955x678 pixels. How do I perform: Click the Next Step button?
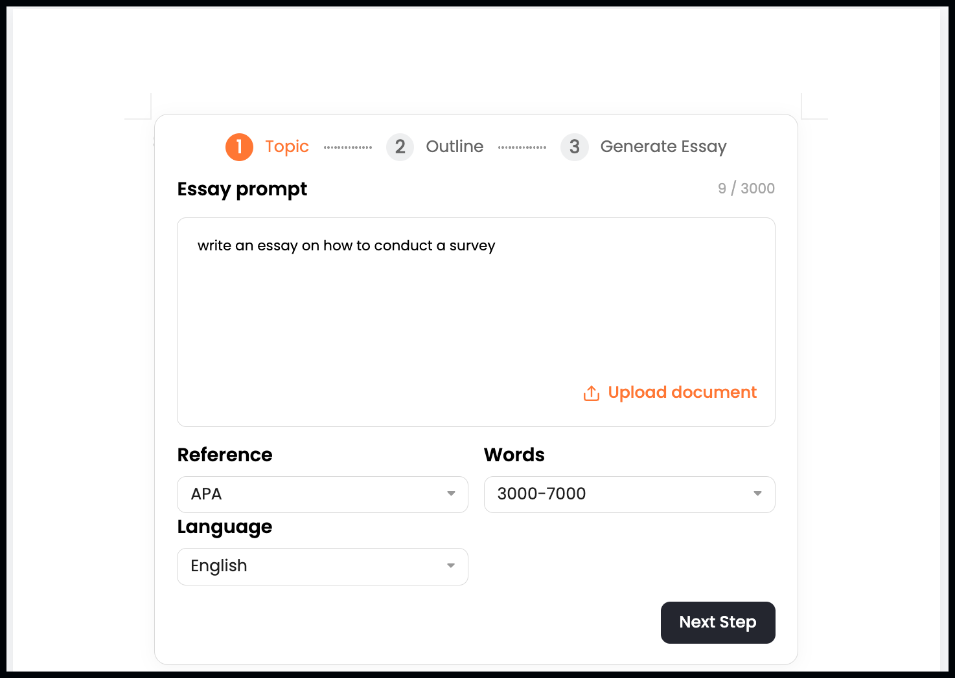click(718, 622)
